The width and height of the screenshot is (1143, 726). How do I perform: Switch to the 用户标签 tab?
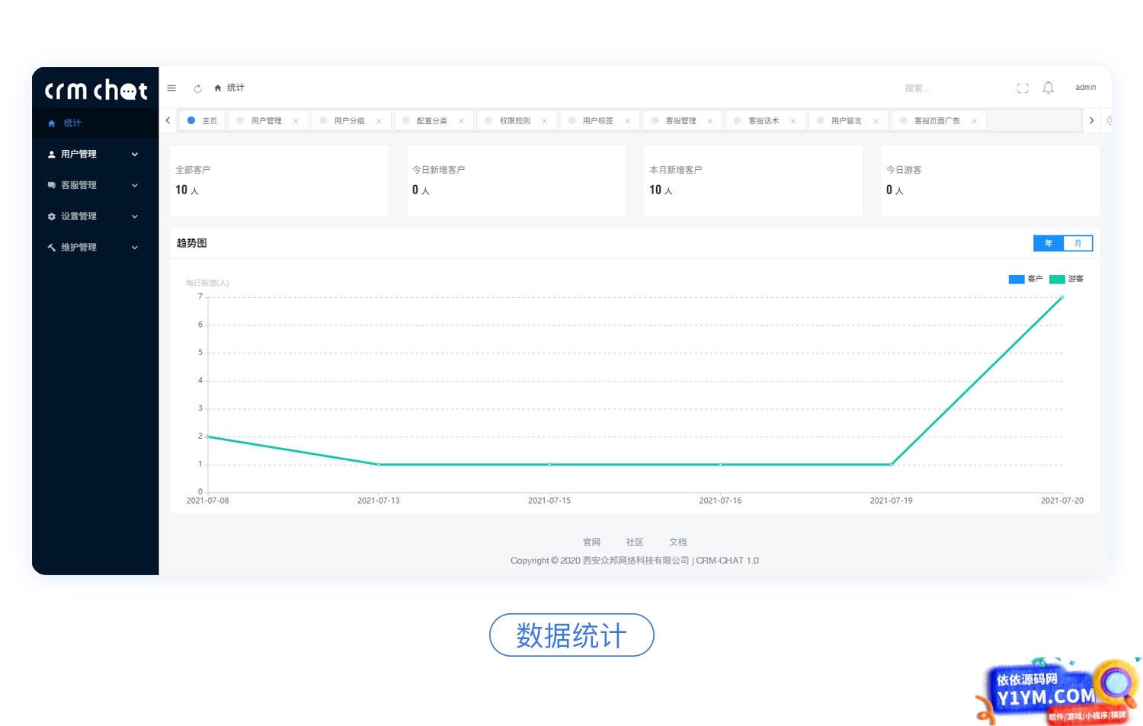point(598,120)
